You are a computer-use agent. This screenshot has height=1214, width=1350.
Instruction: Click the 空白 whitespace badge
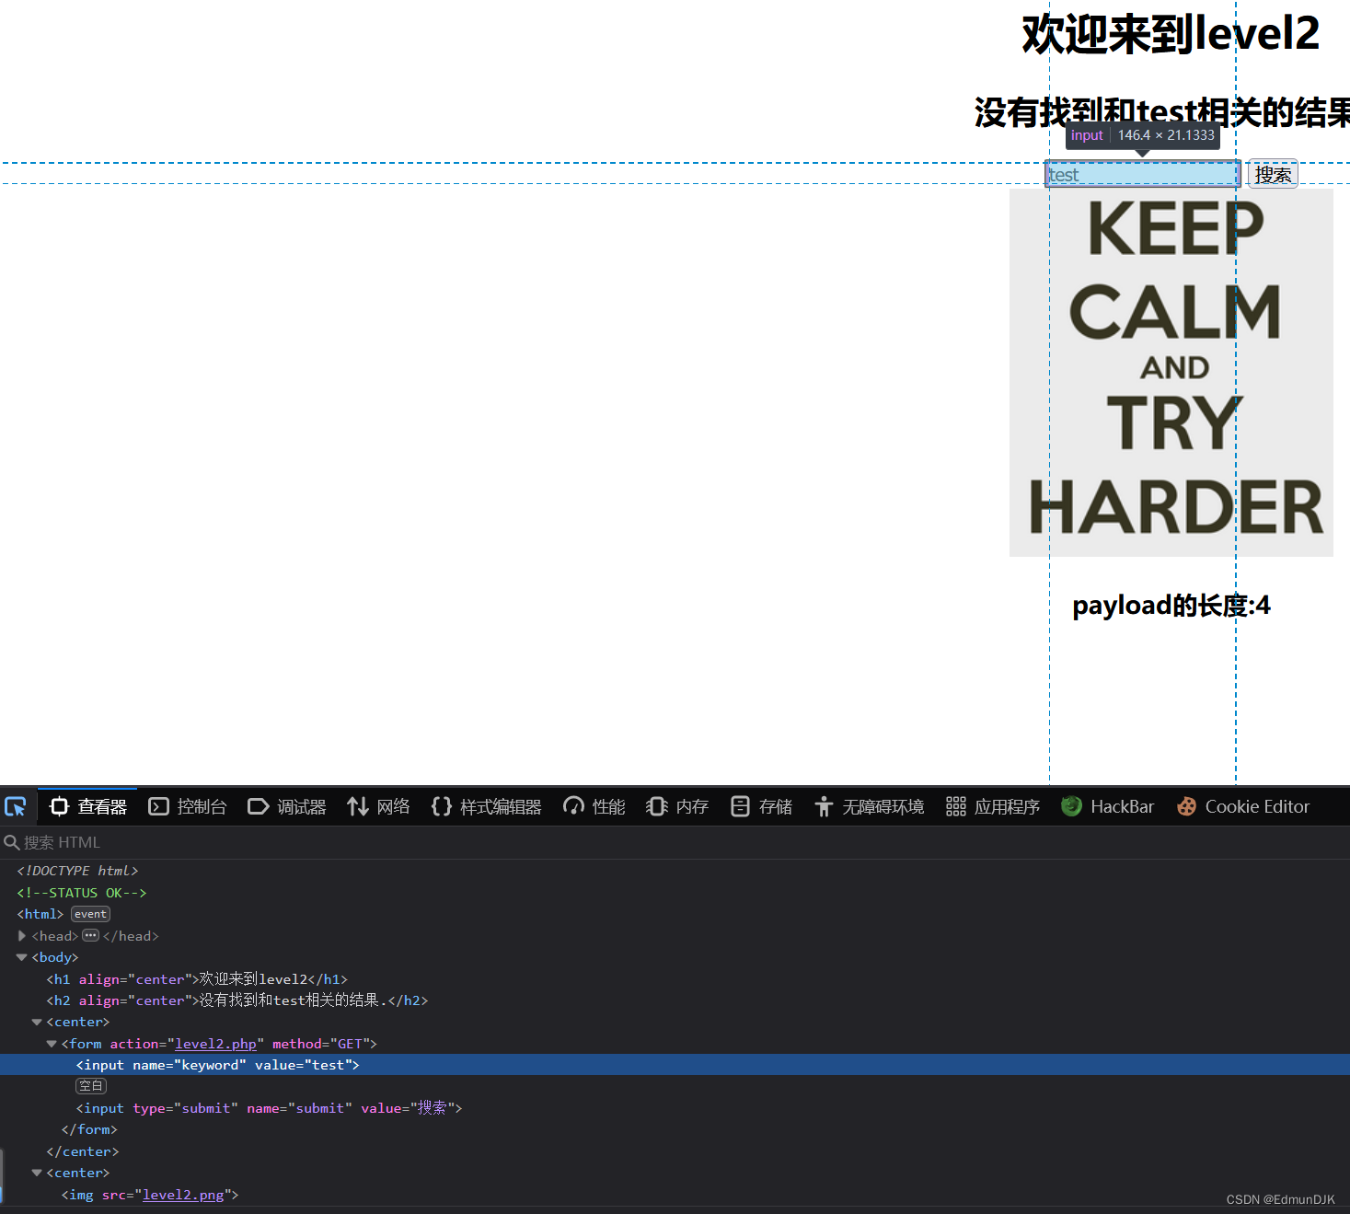coord(91,1086)
